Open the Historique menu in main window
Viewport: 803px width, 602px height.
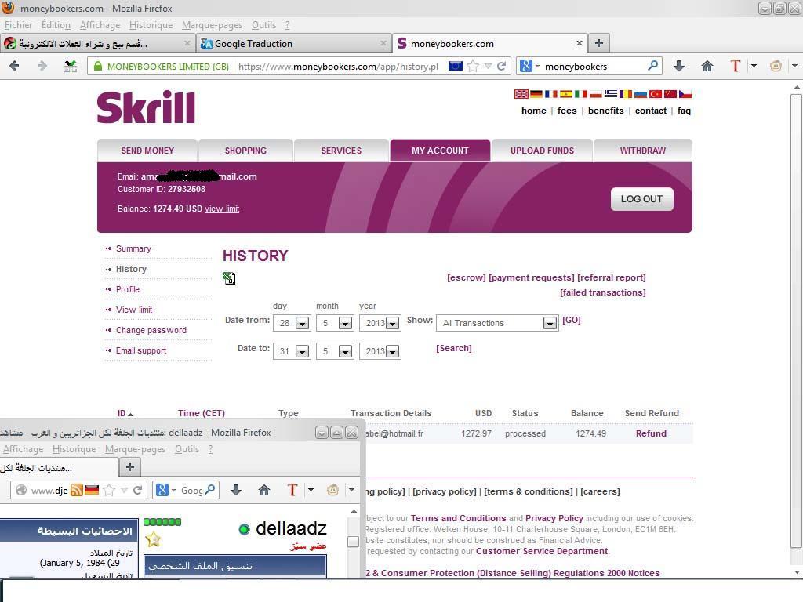[151, 25]
